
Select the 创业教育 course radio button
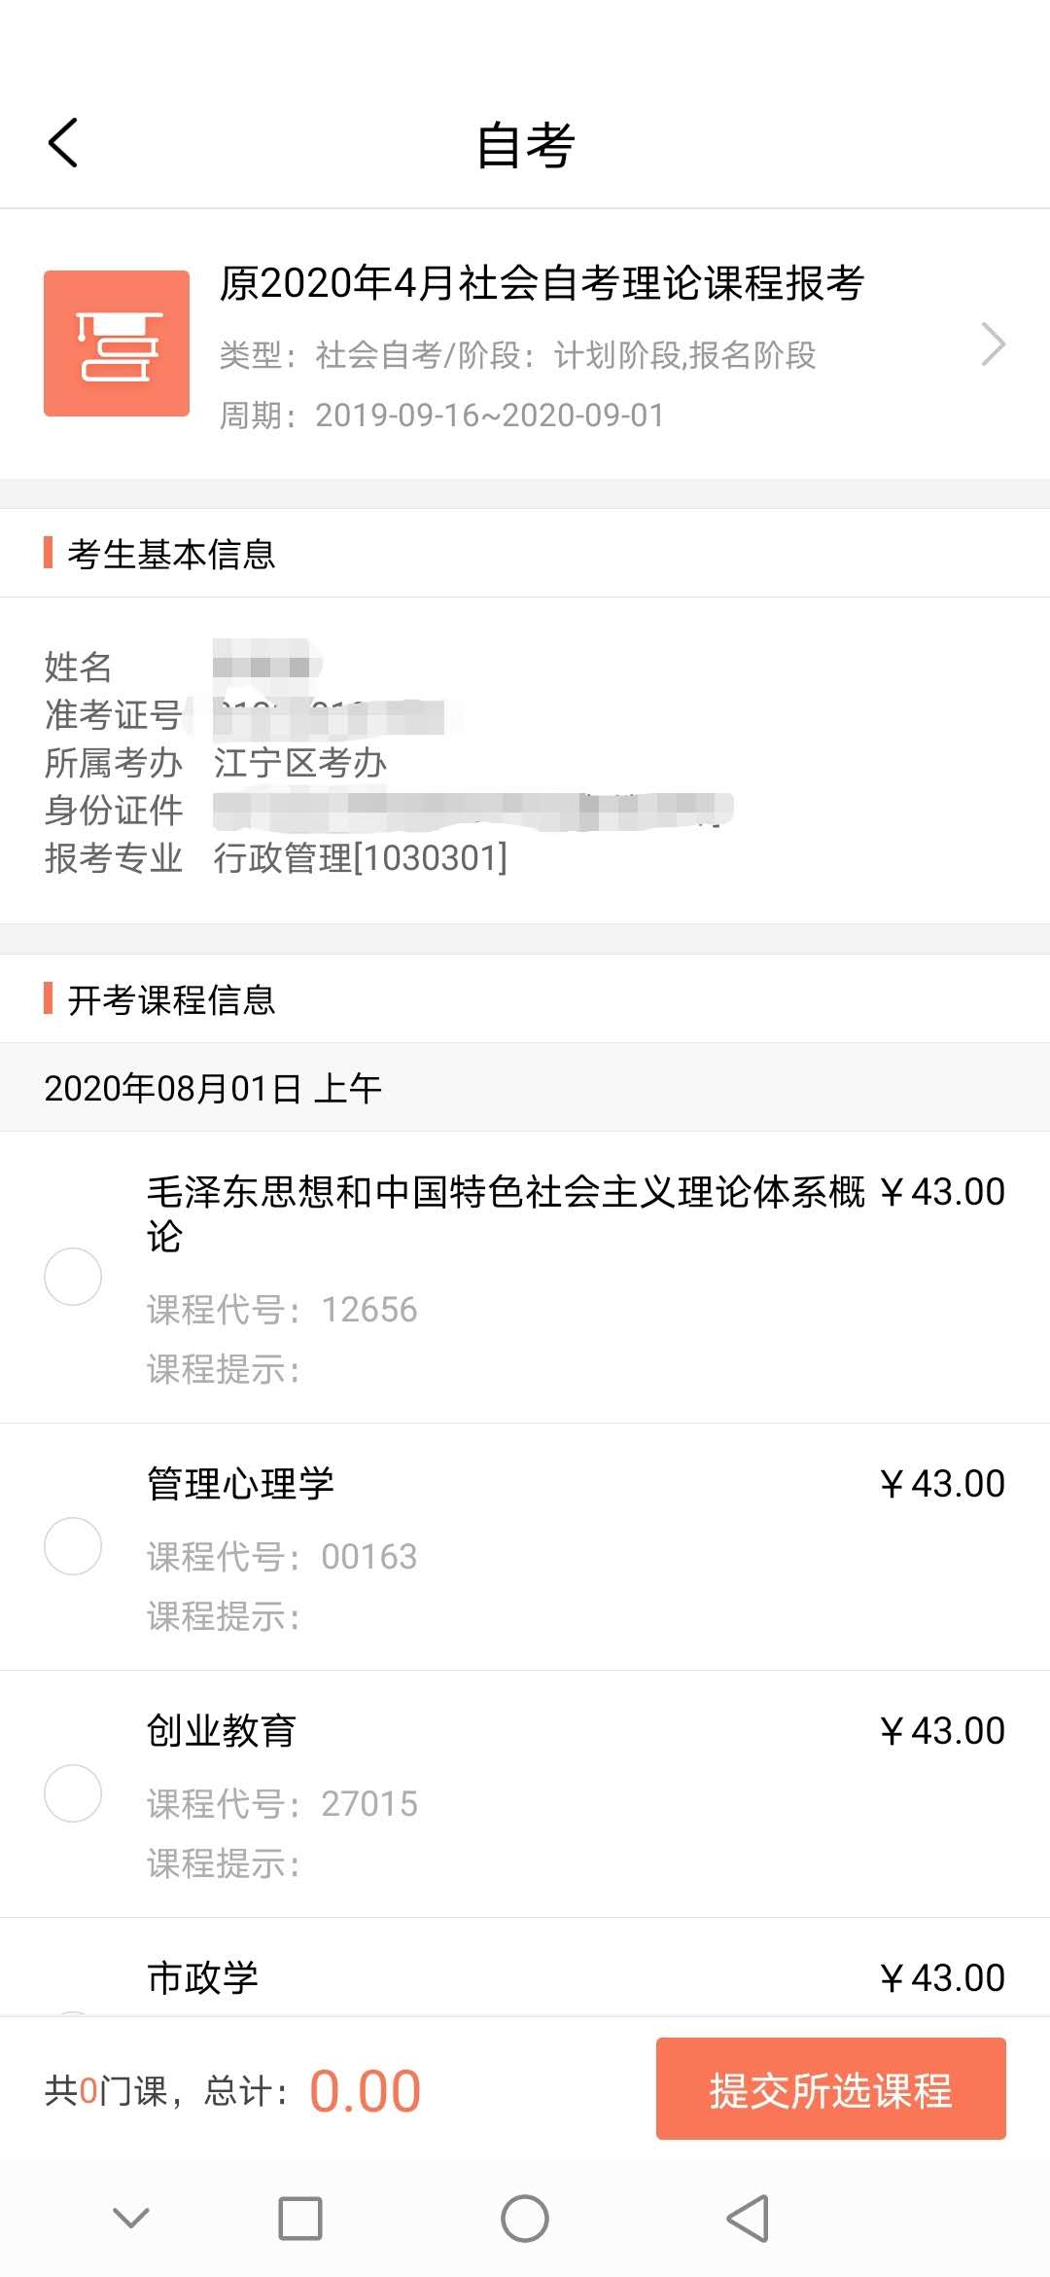[x=73, y=1792]
